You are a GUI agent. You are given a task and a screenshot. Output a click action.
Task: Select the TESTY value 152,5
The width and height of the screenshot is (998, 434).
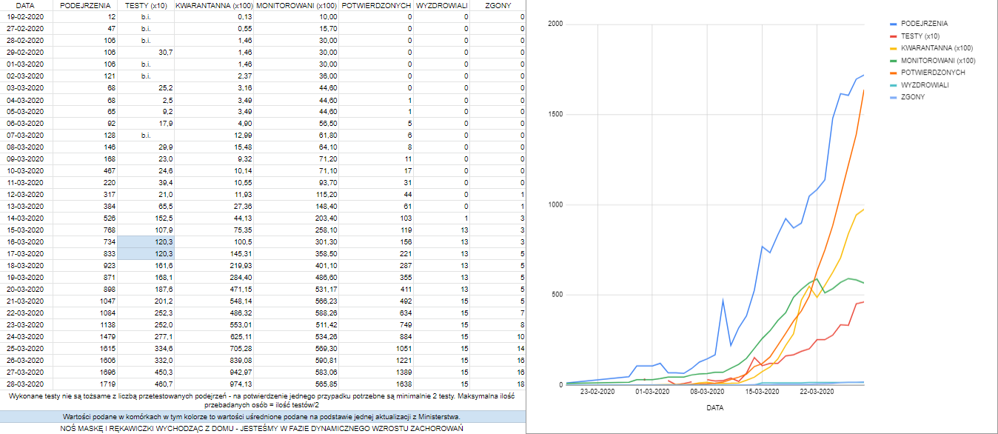[x=163, y=218]
